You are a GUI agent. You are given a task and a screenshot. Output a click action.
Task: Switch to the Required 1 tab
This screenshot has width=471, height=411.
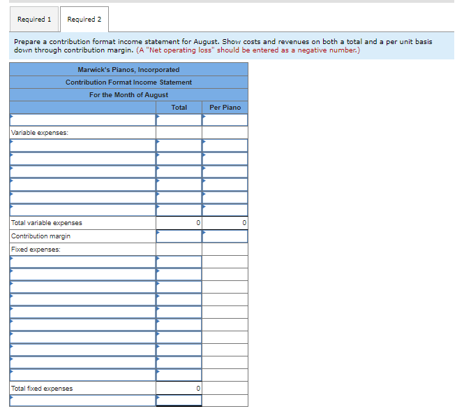[34, 20]
